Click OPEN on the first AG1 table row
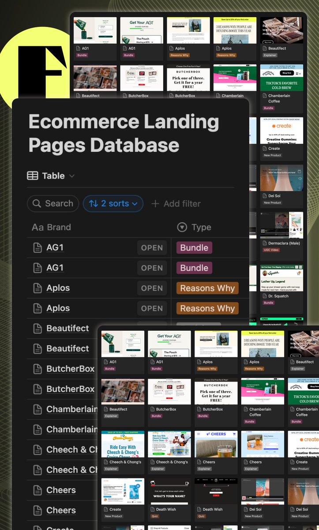319x530 pixels. [x=152, y=248]
